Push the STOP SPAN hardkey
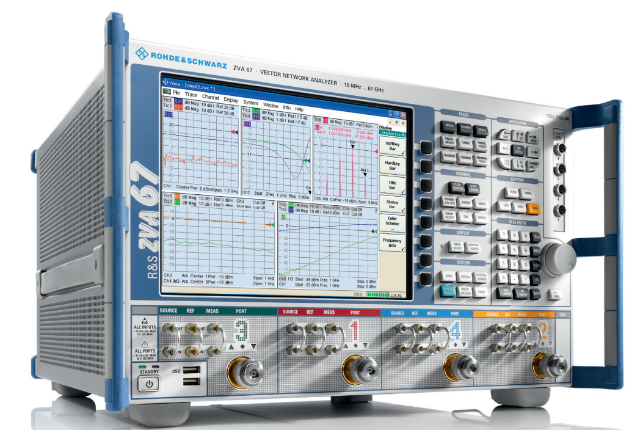Viewport: 640px width, 430px height. [x=473, y=188]
